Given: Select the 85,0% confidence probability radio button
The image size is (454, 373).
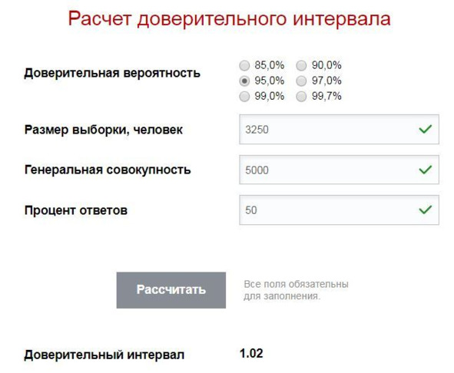Looking at the screenshot, I should (244, 66).
